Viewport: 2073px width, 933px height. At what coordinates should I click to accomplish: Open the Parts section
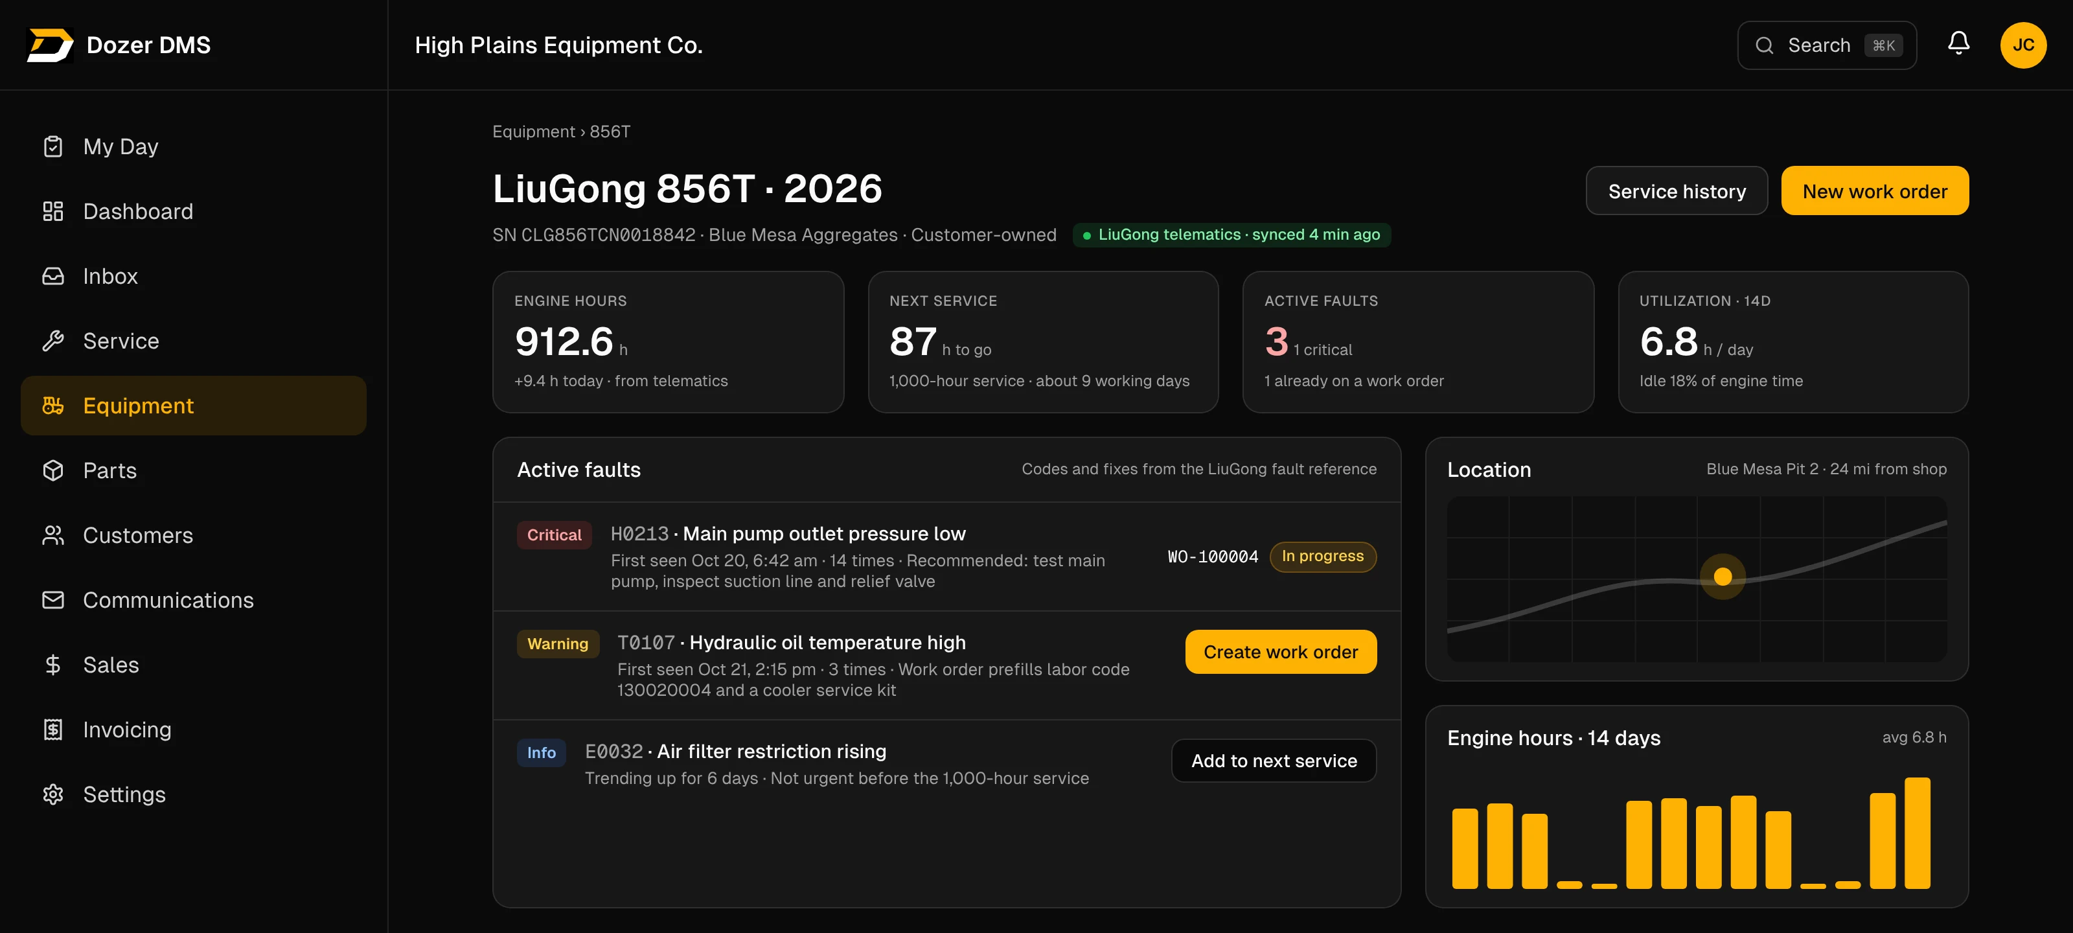[x=193, y=470]
